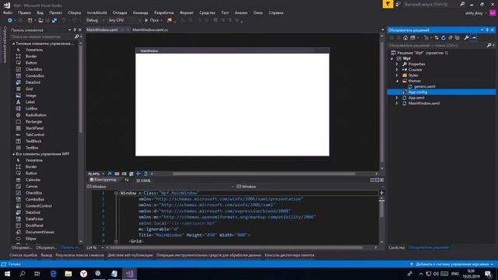Click Добавить в систему управления версиями
This screenshot has width=498, height=280.
click(452, 264)
